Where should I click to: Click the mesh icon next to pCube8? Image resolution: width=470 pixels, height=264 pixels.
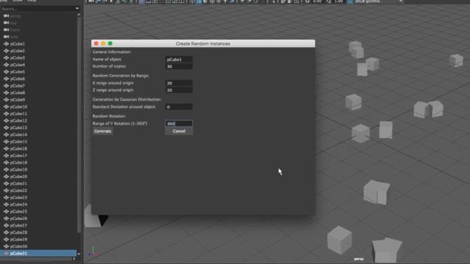[x=7, y=93]
